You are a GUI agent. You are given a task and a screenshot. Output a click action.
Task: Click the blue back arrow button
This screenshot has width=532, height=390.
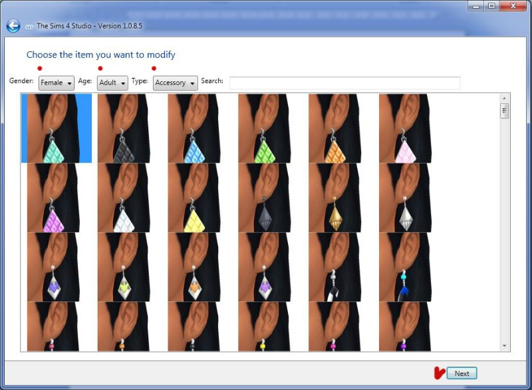[13, 26]
